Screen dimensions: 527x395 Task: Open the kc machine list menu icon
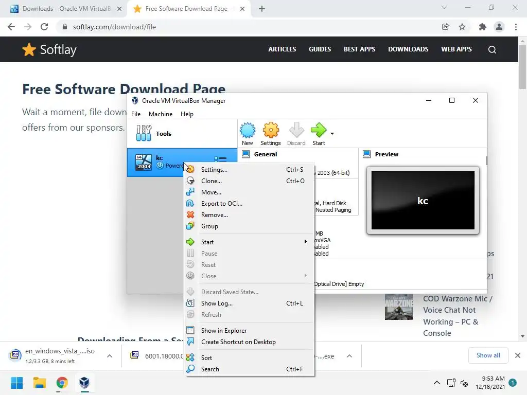tap(220, 159)
